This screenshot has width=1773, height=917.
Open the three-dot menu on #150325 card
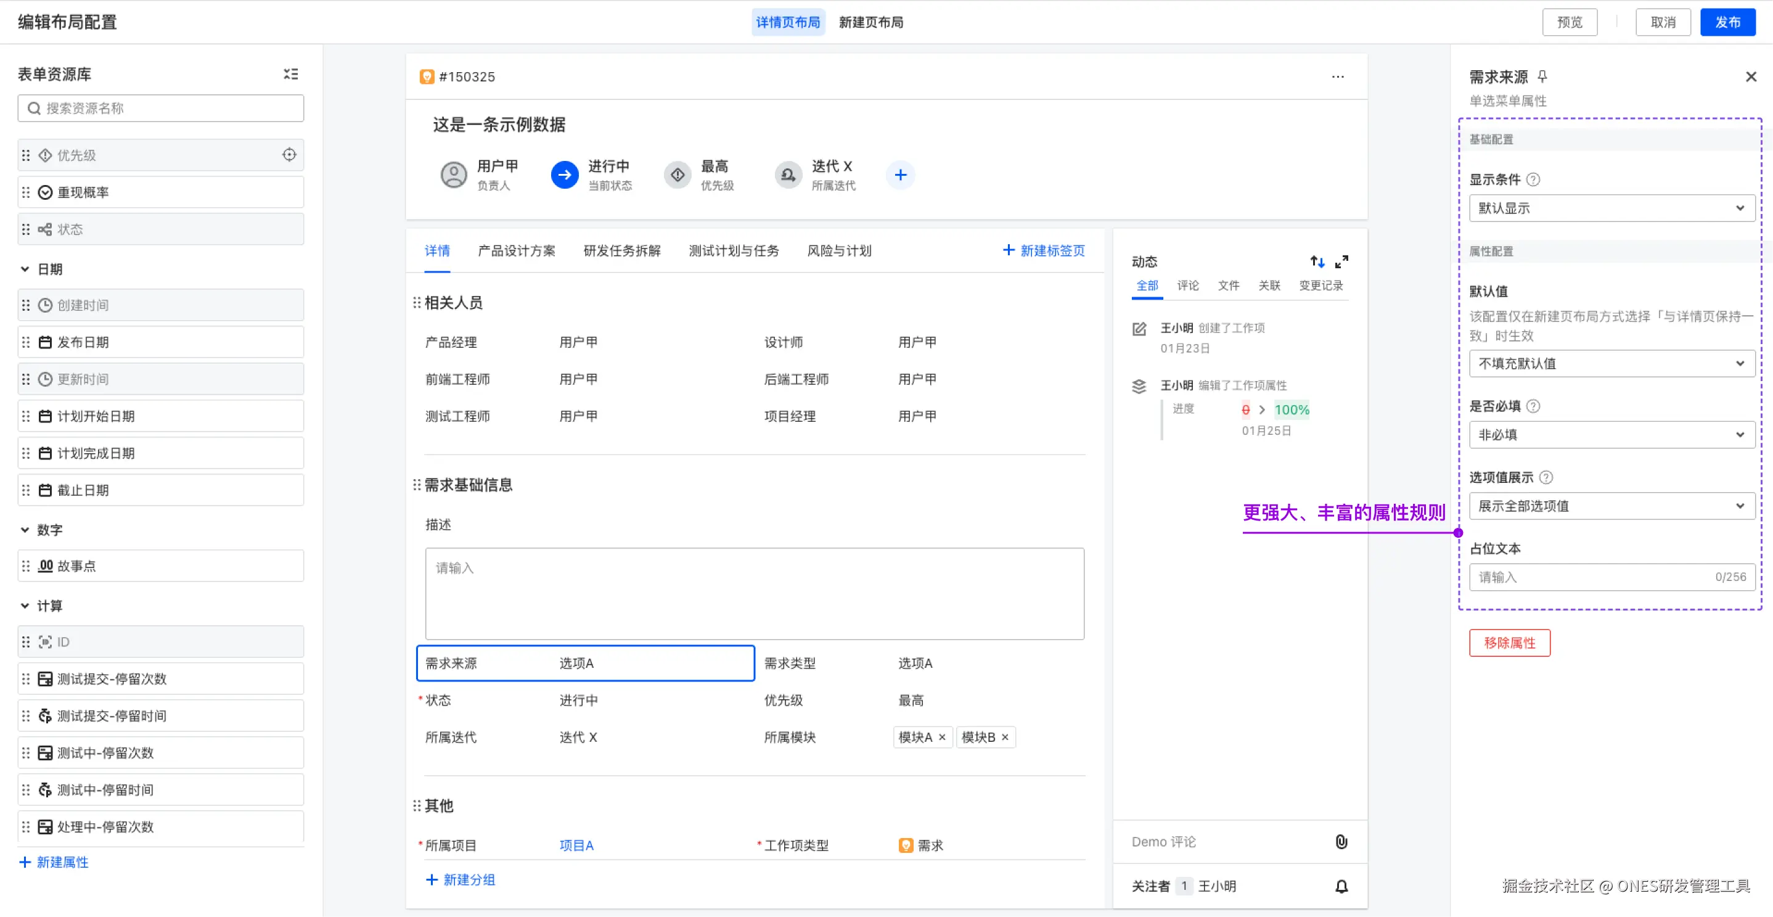point(1337,76)
